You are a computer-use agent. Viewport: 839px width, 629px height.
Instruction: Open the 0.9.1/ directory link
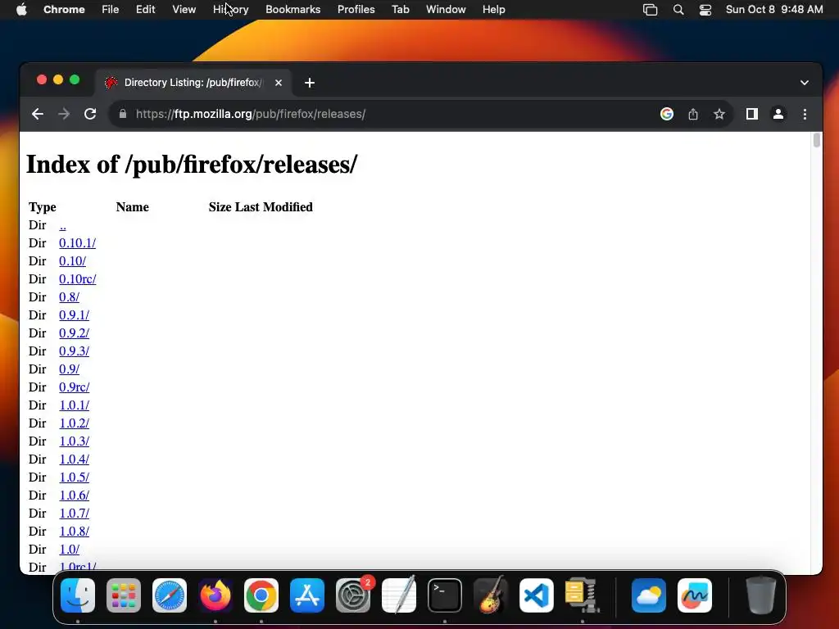74,315
